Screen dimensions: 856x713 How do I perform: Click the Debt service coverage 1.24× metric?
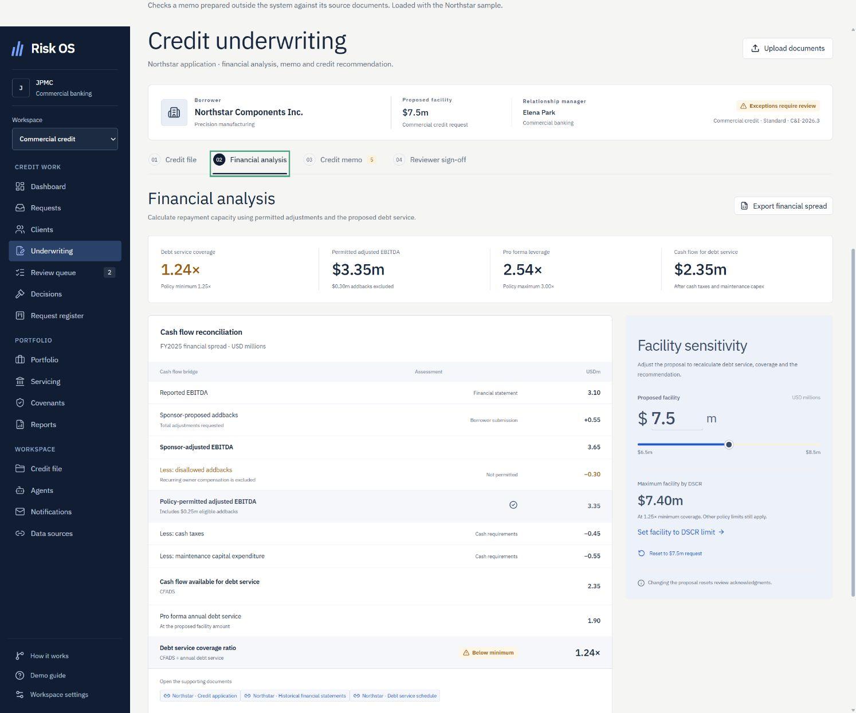pos(180,269)
